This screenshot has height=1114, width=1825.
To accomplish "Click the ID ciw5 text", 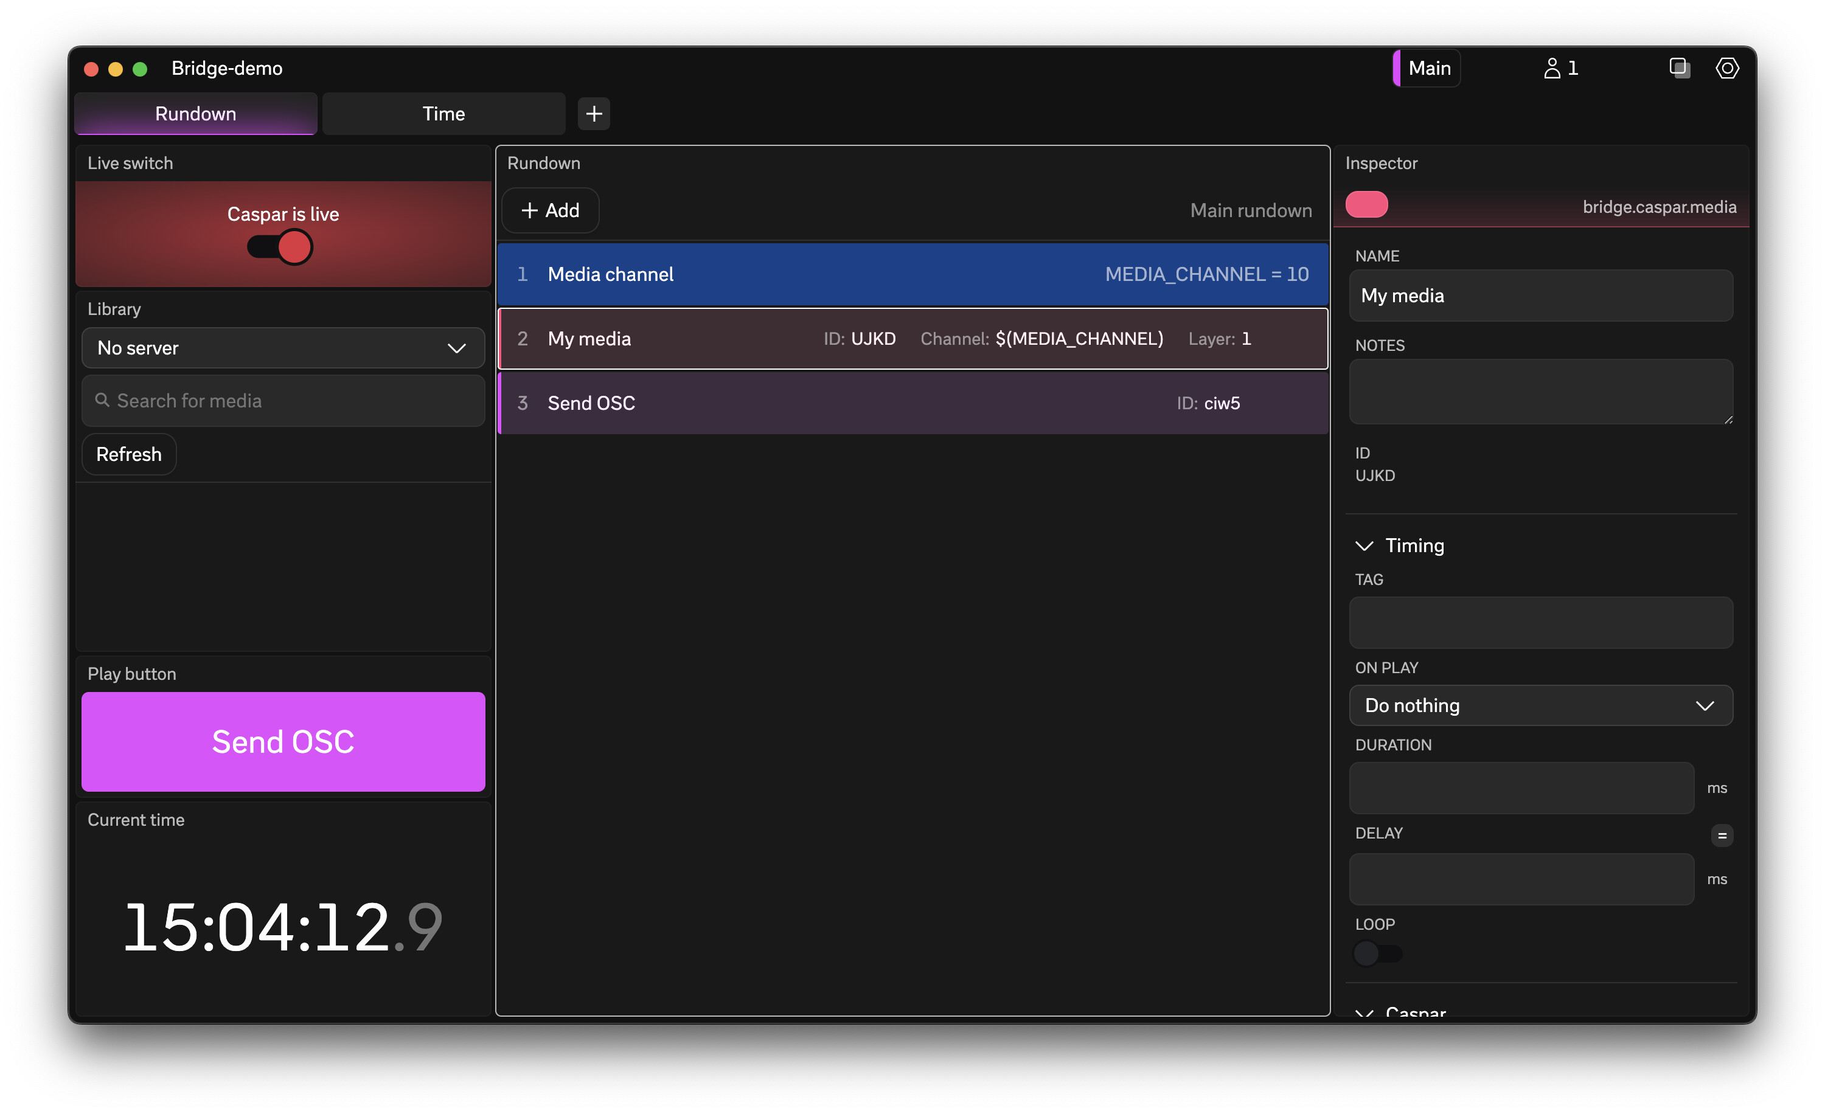I will [x=1208, y=403].
